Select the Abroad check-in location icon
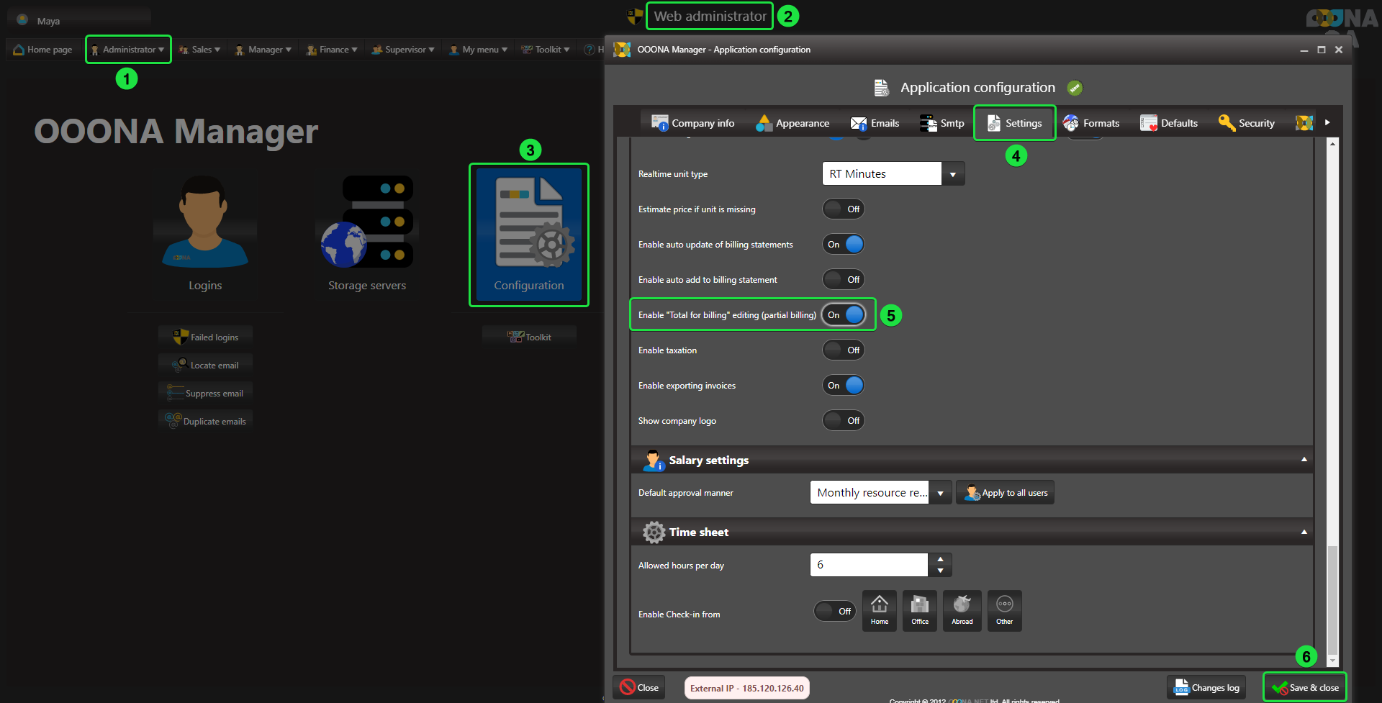Image resolution: width=1382 pixels, height=703 pixels. pos(962,610)
